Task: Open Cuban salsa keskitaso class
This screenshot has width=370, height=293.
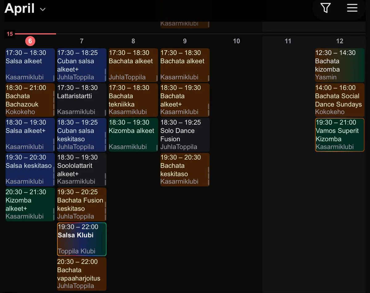Action: pos(82,135)
